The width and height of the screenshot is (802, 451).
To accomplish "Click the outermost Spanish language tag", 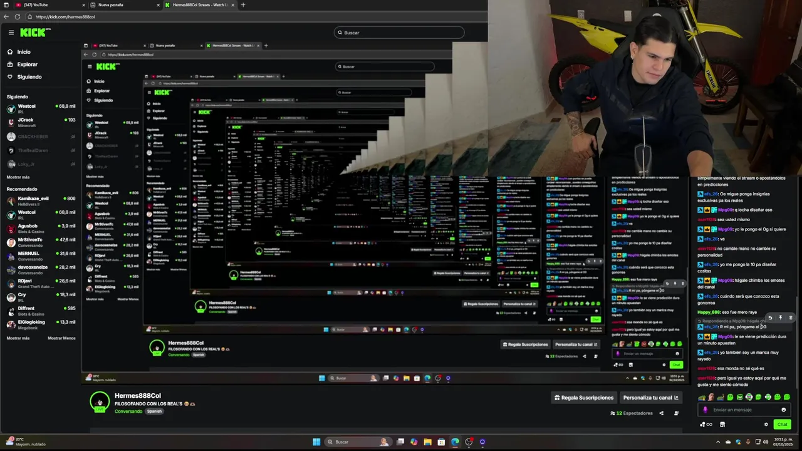I will click(154, 412).
